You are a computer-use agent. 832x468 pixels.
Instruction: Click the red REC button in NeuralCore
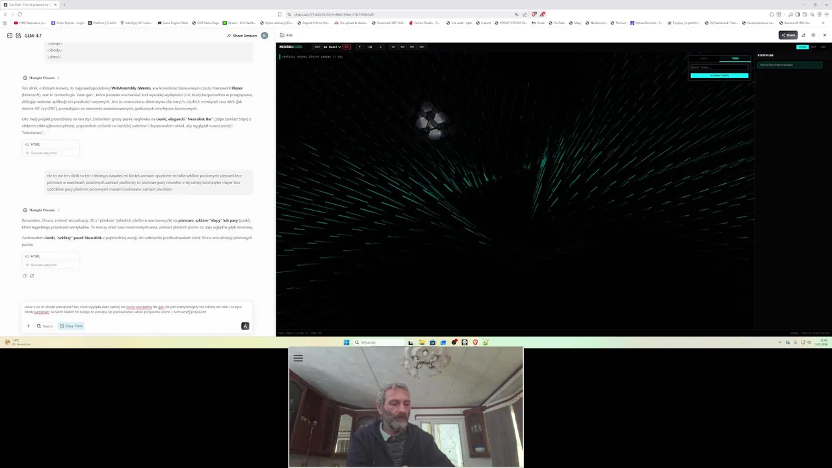click(x=346, y=47)
